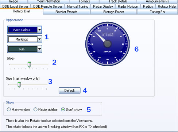This screenshot has width=178, height=132.
Task: Click the azimuth dial preview gauge
Action: point(108,44)
